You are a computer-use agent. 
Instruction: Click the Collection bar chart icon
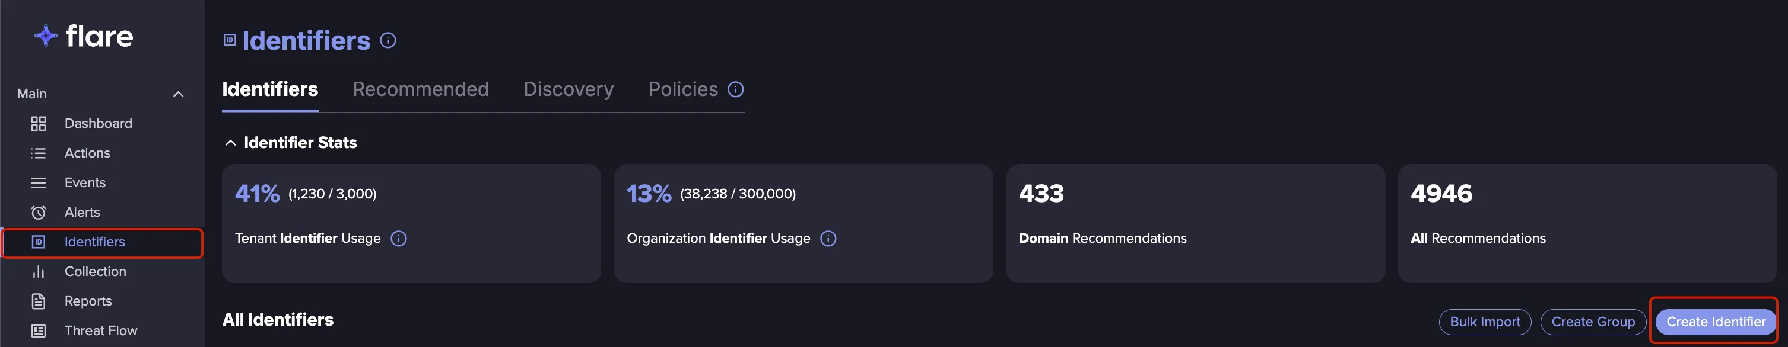(x=38, y=272)
